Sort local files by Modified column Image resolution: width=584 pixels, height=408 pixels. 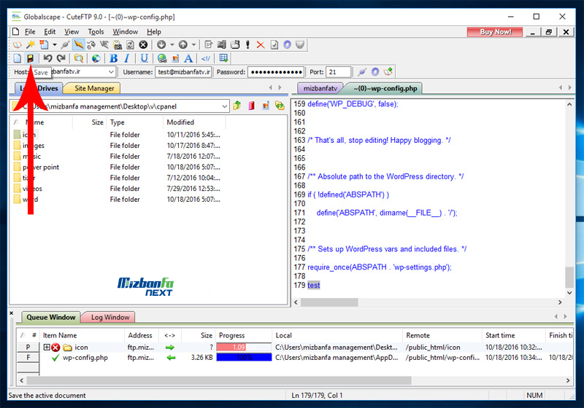point(180,122)
